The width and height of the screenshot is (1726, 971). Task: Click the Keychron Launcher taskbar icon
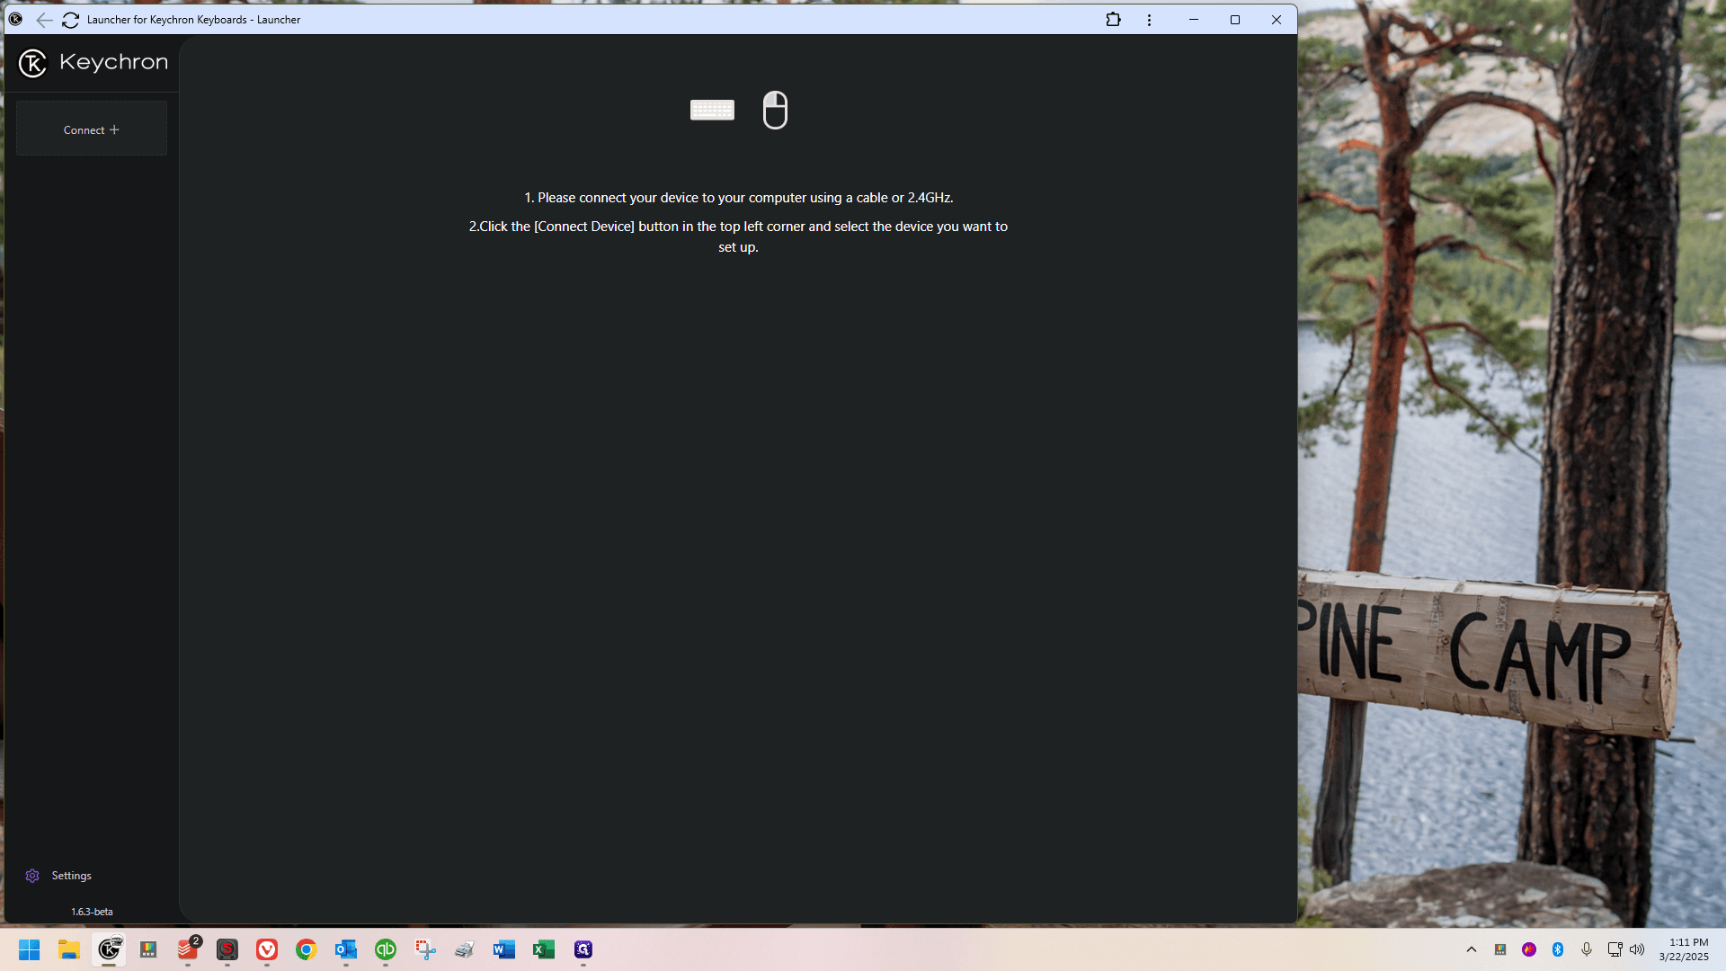pyautogui.click(x=109, y=949)
